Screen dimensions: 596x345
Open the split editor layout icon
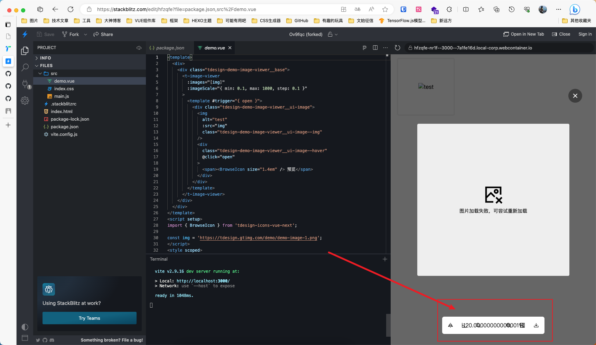pyautogui.click(x=375, y=48)
